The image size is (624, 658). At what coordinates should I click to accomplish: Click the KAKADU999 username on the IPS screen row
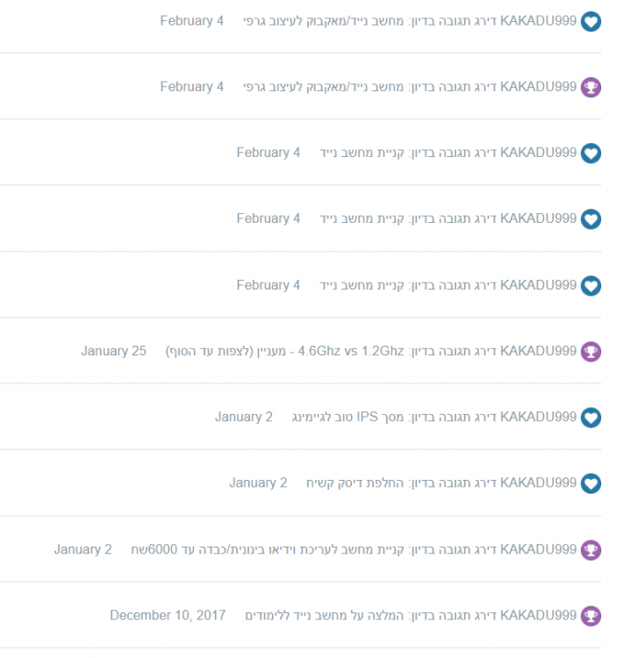[539, 417]
